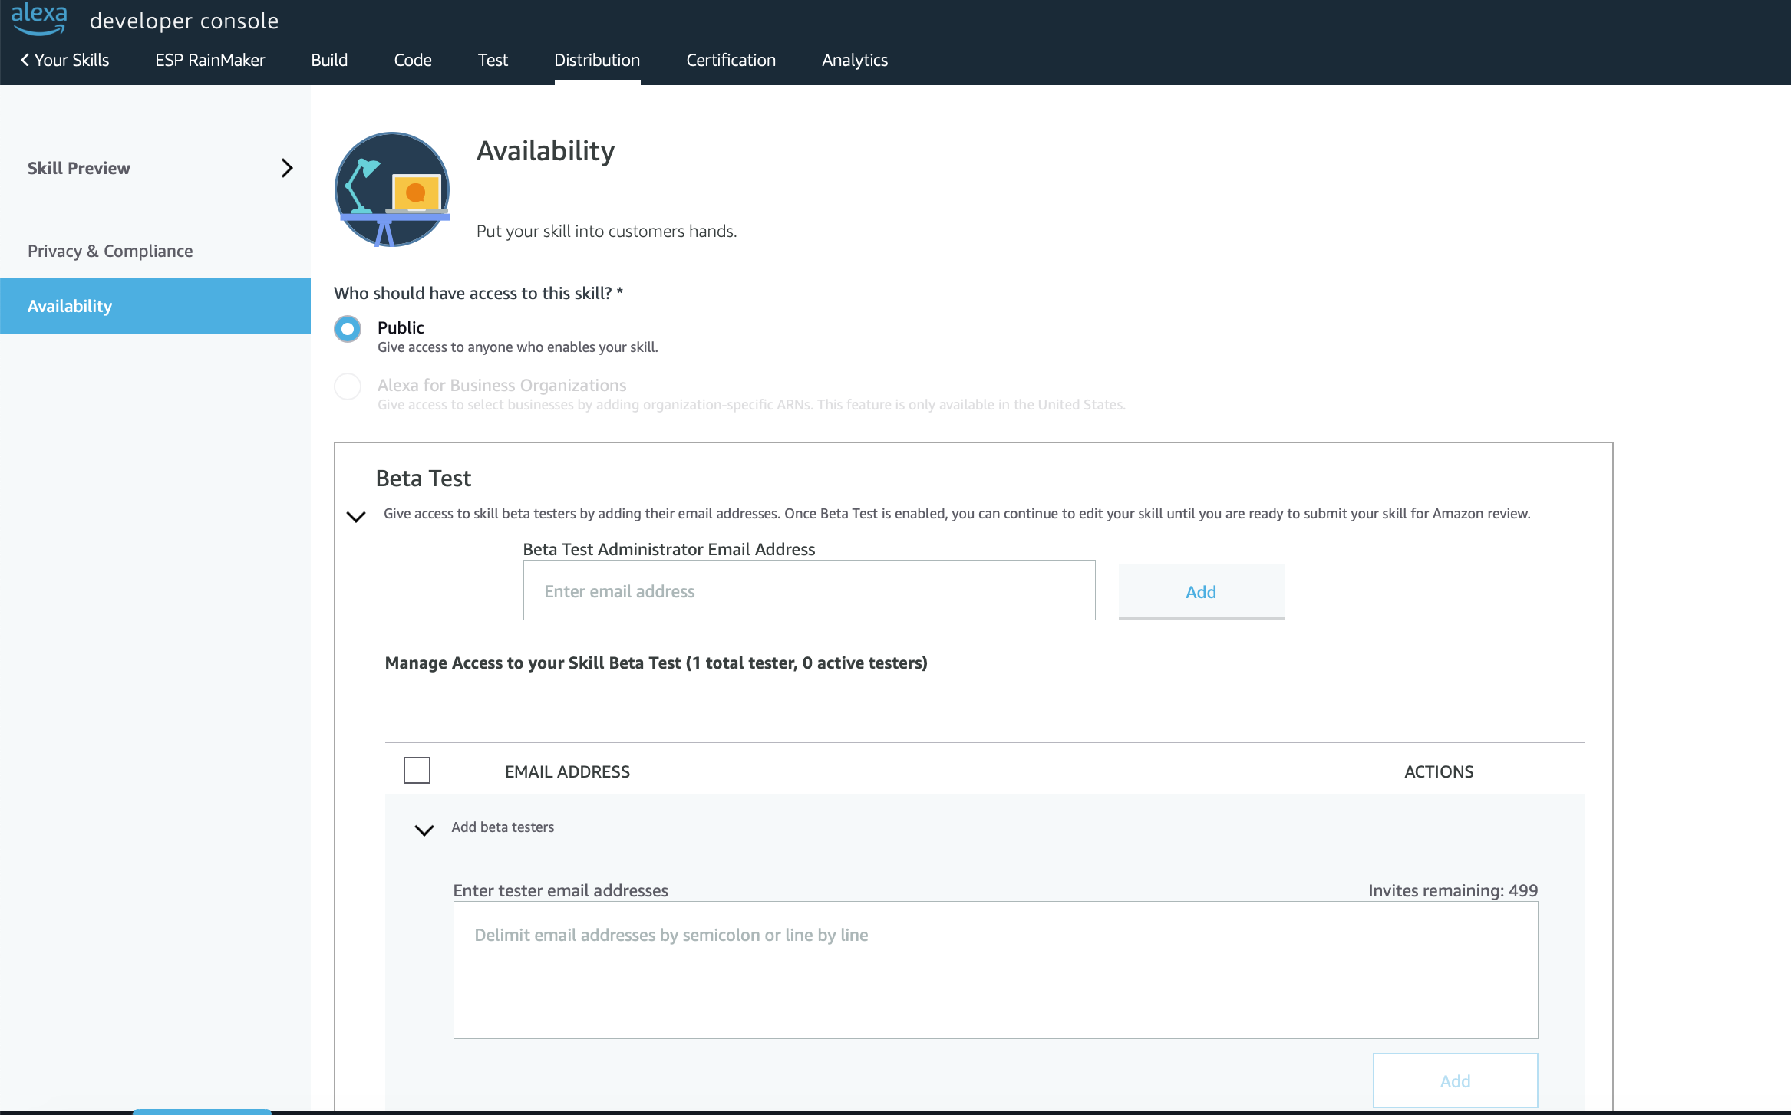
Task: Switch to the Code tab
Action: click(413, 60)
